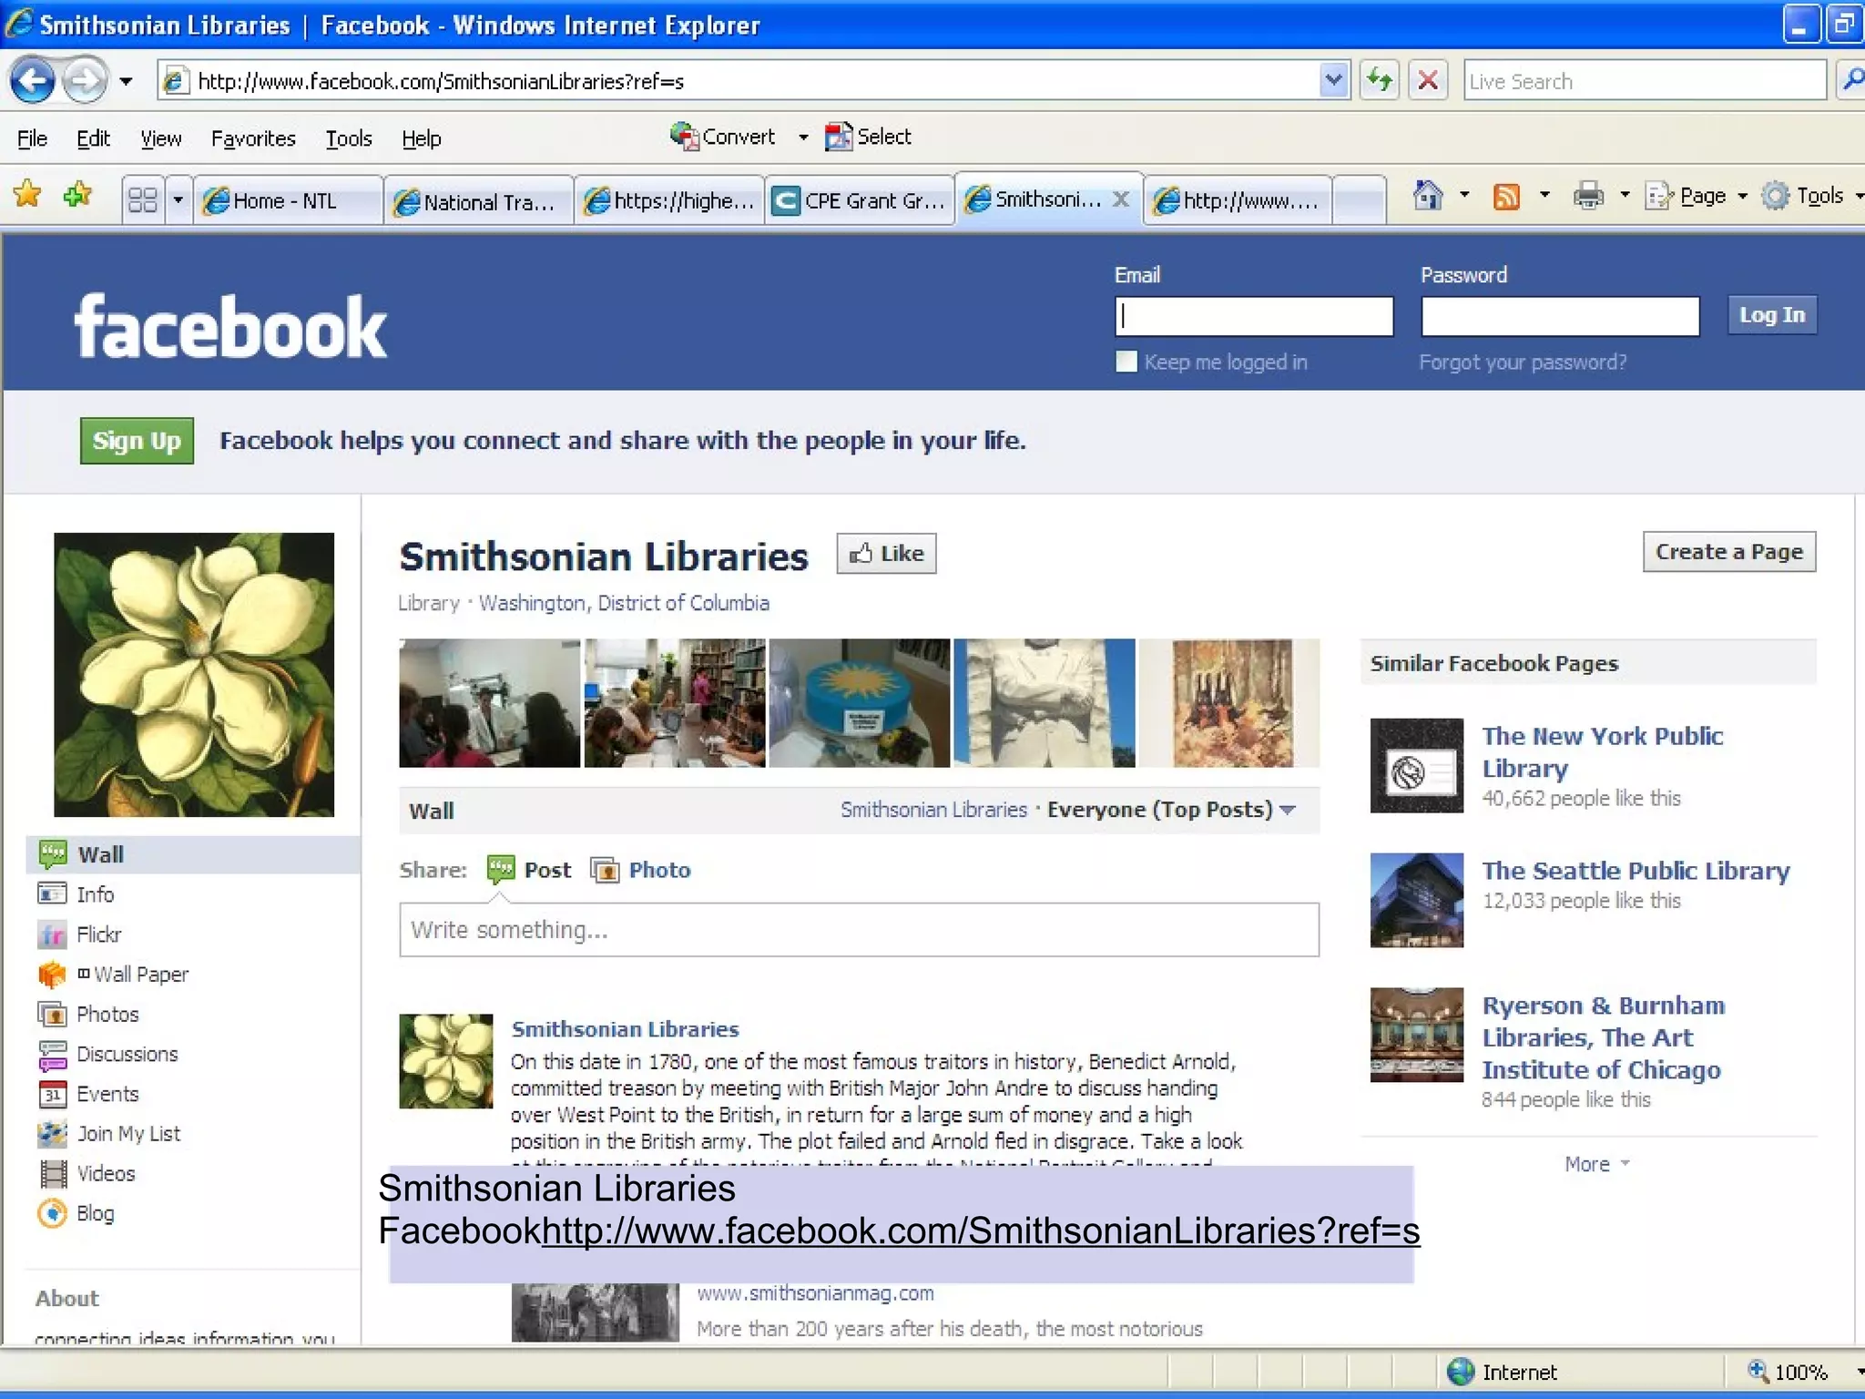This screenshot has height=1399, width=1865.
Task: Click the Add to Favorites star-plus icon
Action: (x=78, y=194)
